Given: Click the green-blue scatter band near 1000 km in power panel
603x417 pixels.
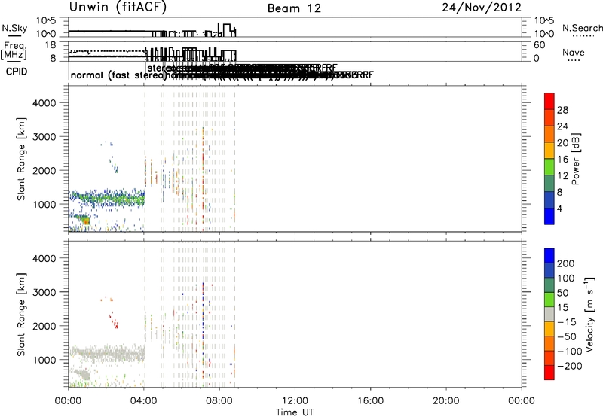Looking at the screenshot, I should click(x=106, y=198).
